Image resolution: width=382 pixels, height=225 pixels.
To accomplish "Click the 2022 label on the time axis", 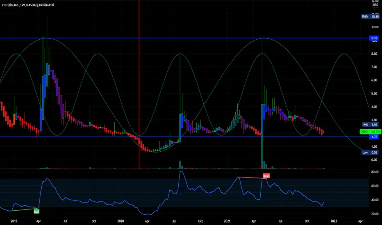I will [x=334, y=221].
